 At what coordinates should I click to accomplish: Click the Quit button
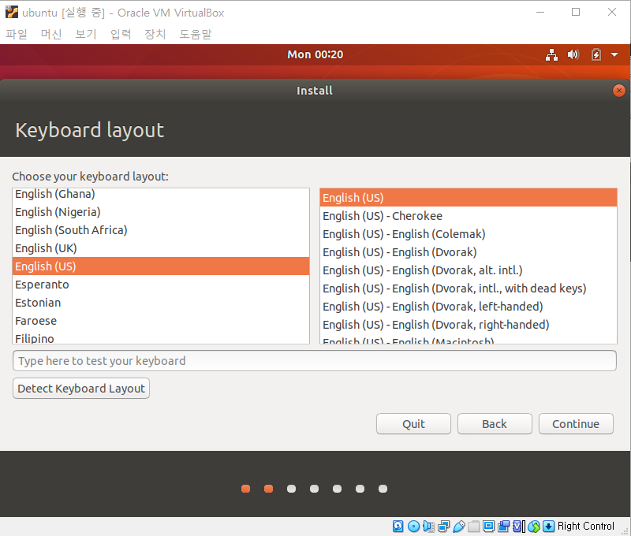click(413, 424)
